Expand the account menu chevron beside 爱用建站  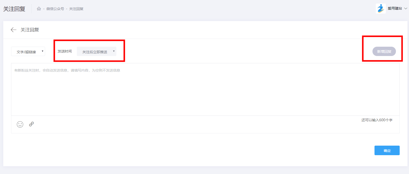click(x=405, y=9)
